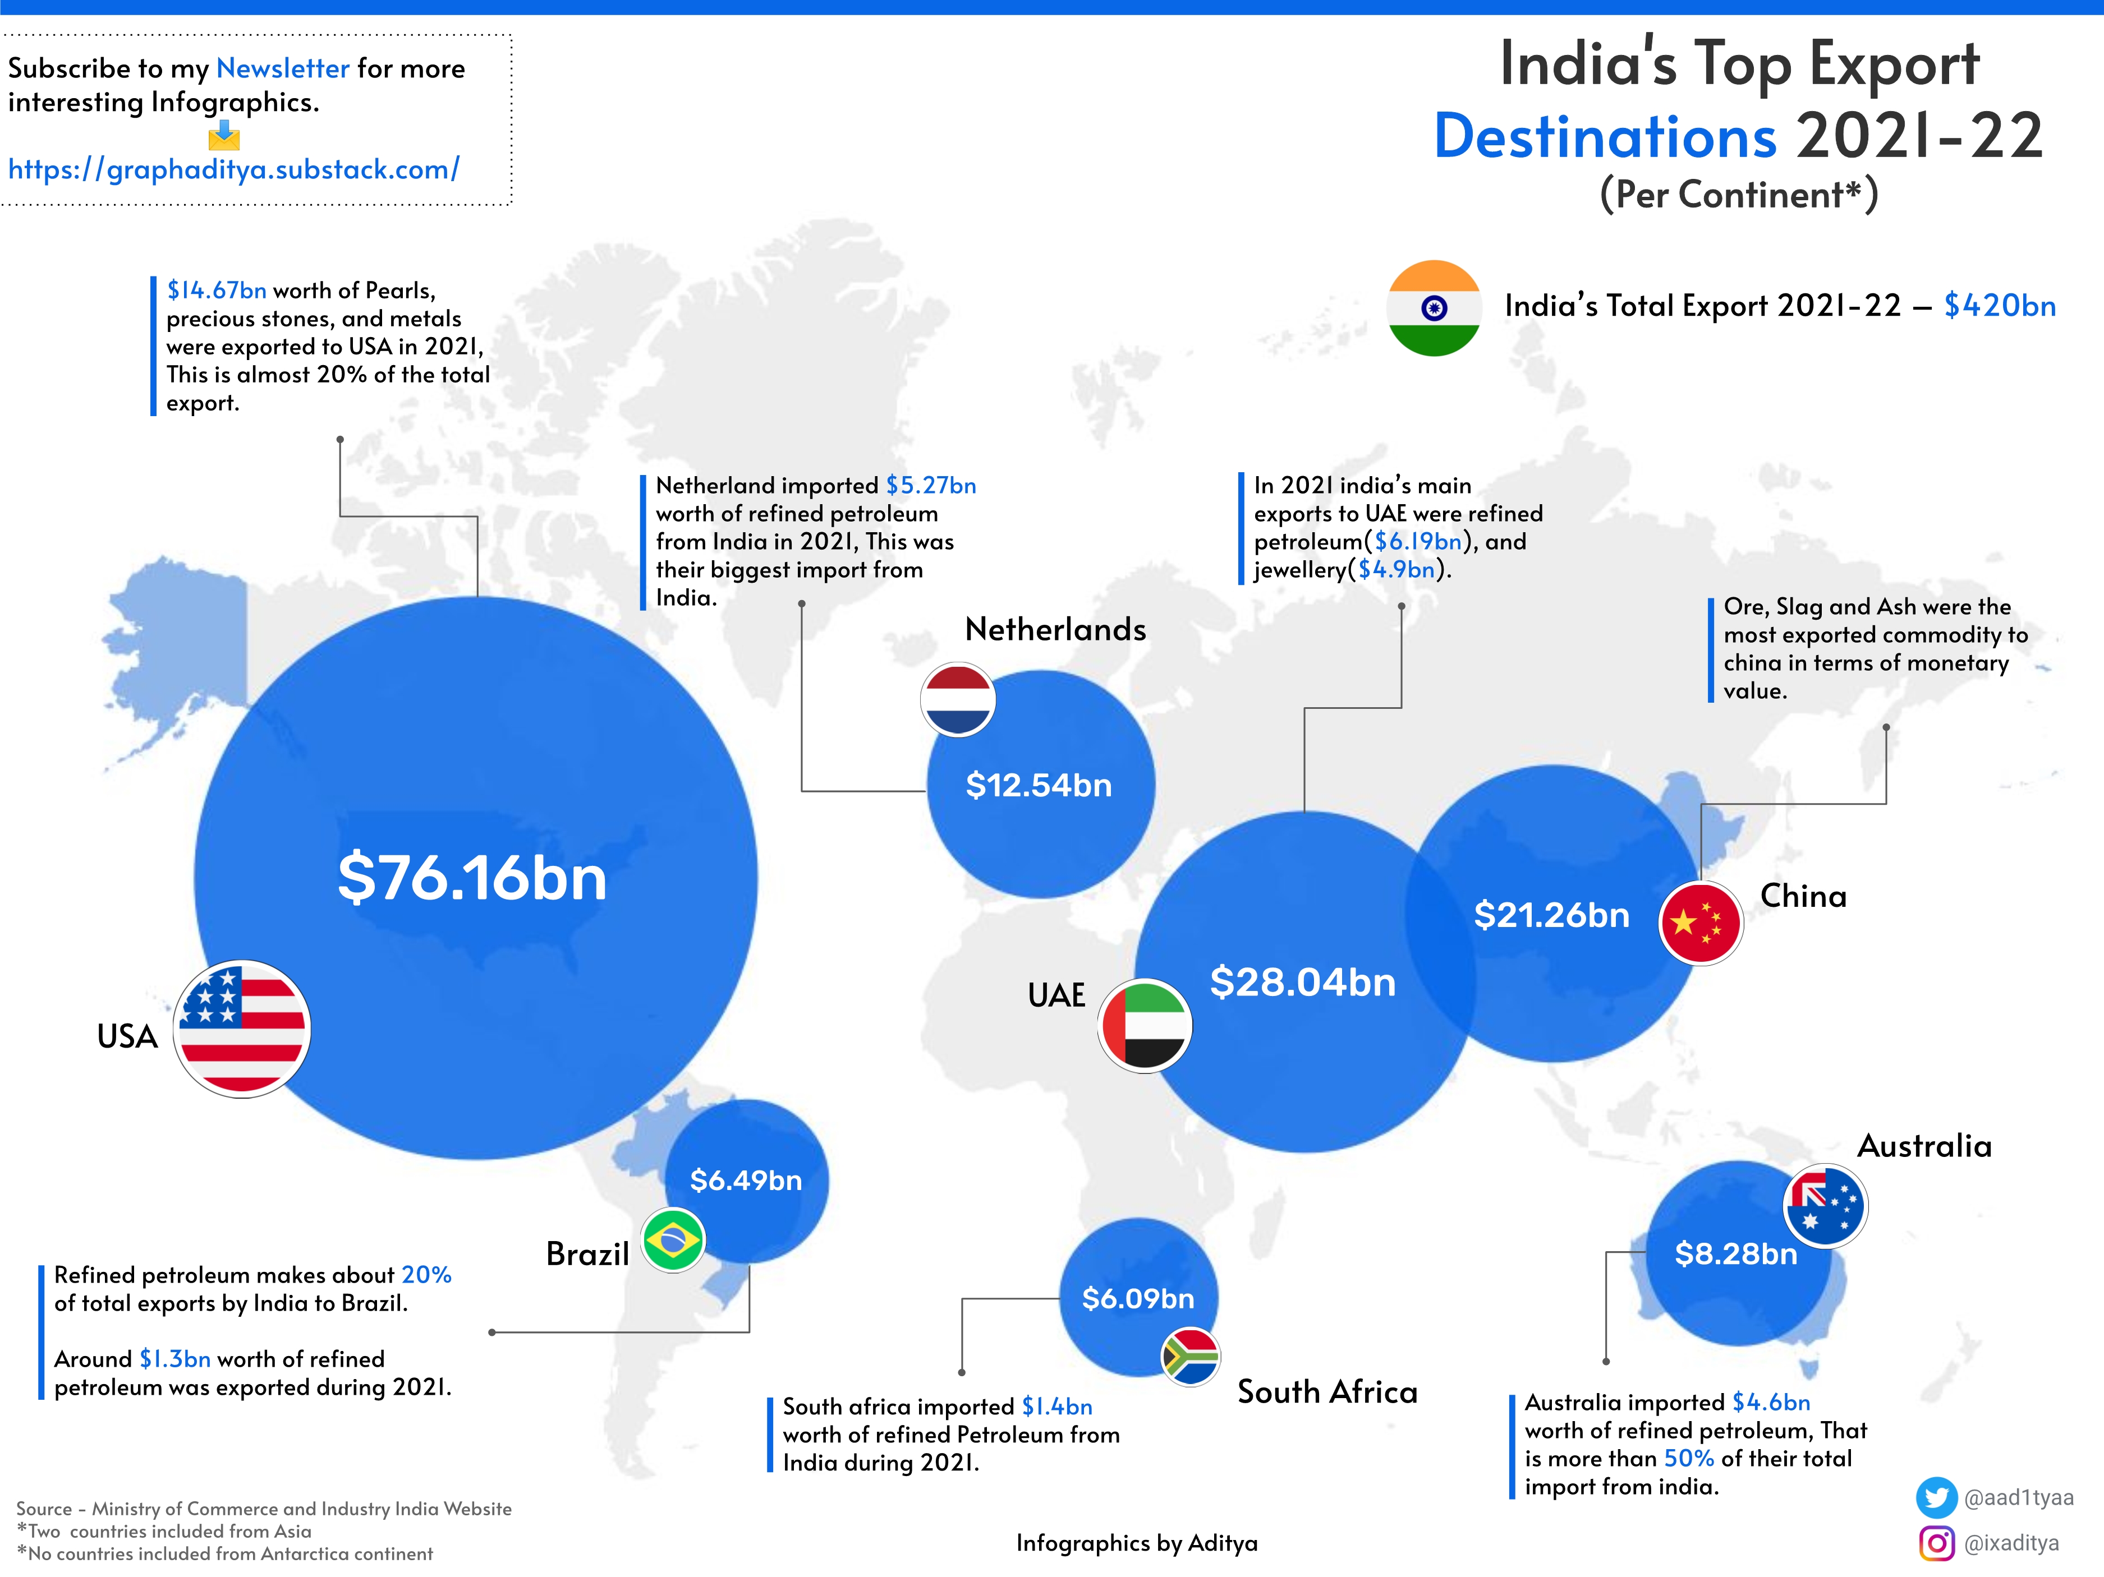Click the UAE flag icon
Viewport: 2104px width, 1577px height.
(x=1145, y=1026)
